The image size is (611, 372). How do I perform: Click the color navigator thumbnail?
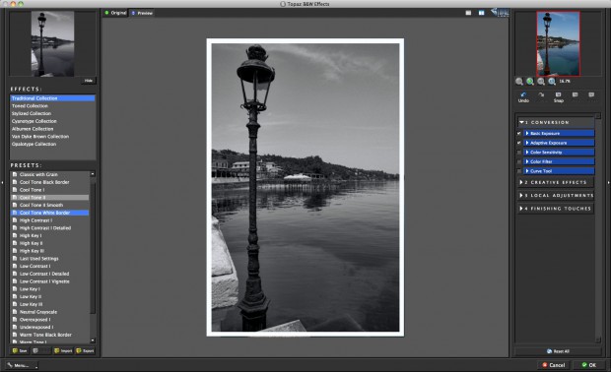coord(558,43)
